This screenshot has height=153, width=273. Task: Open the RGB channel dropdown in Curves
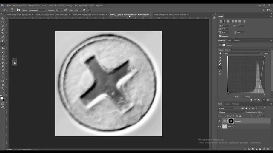click(x=243, y=53)
